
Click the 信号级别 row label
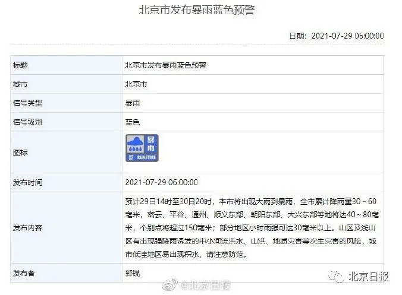click(x=28, y=122)
